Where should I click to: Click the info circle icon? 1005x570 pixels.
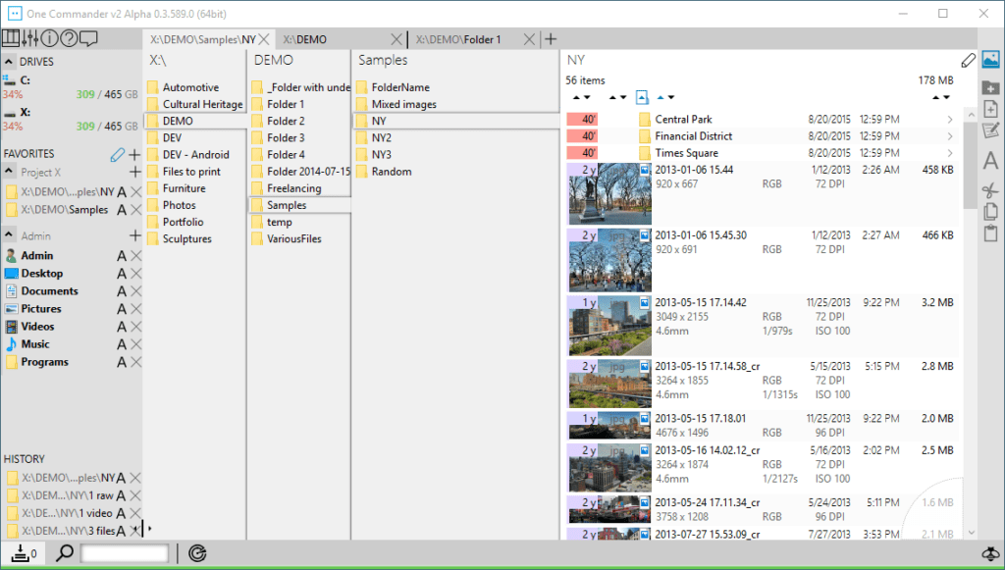point(49,39)
